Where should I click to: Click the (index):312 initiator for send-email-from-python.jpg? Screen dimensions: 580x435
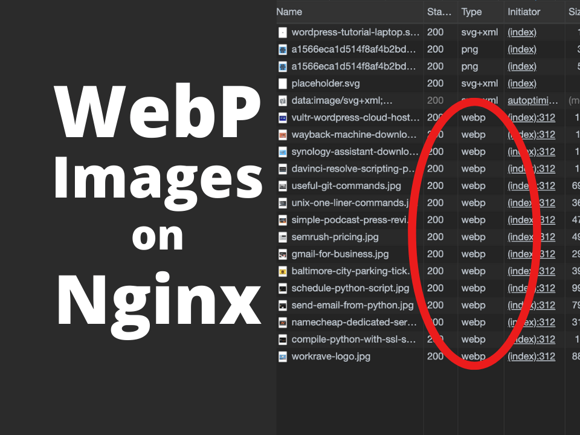532,305
